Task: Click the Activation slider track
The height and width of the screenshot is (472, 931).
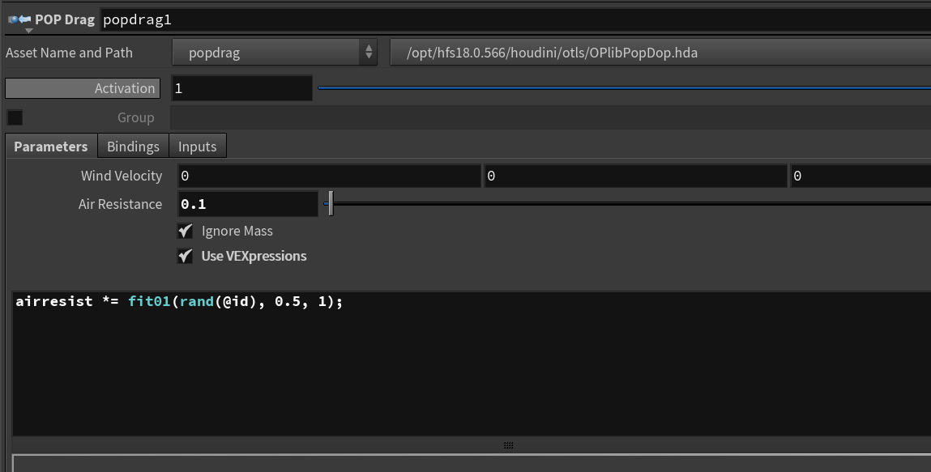Action: tap(624, 88)
